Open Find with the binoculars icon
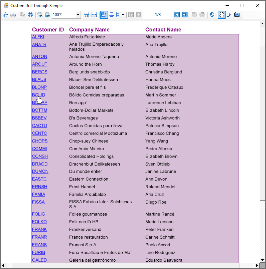The image size is (266, 269). (x=30, y=15)
